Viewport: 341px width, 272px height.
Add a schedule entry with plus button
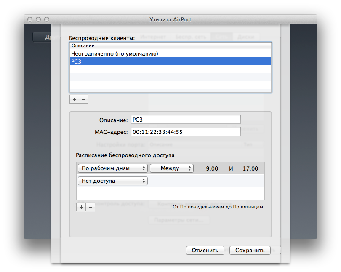click(81, 207)
